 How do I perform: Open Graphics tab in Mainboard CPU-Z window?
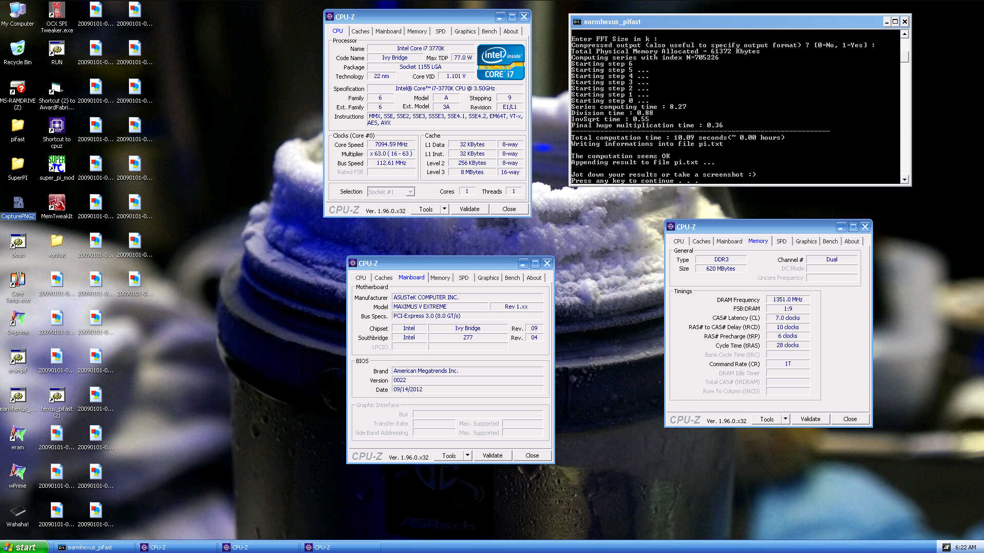(488, 278)
